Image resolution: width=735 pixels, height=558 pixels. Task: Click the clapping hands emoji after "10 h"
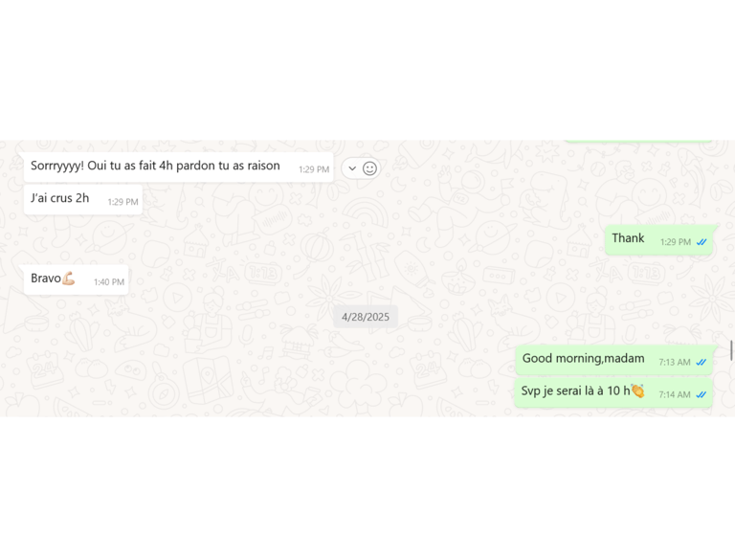tap(637, 391)
